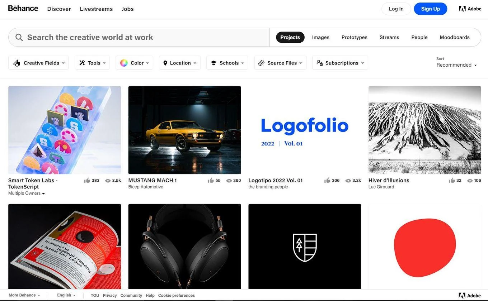
Task: Click the Log In button
Action: click(396, 9)
